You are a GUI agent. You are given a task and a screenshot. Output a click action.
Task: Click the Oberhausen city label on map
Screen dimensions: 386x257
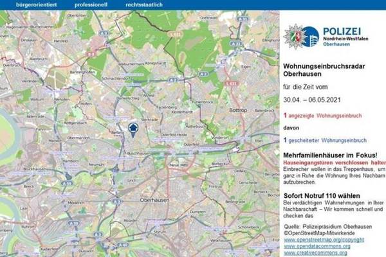[154, 200]
